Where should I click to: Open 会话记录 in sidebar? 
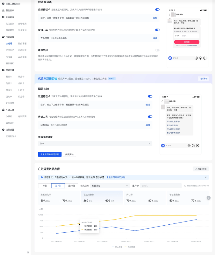pyautogui.click(x=22, y=24)
